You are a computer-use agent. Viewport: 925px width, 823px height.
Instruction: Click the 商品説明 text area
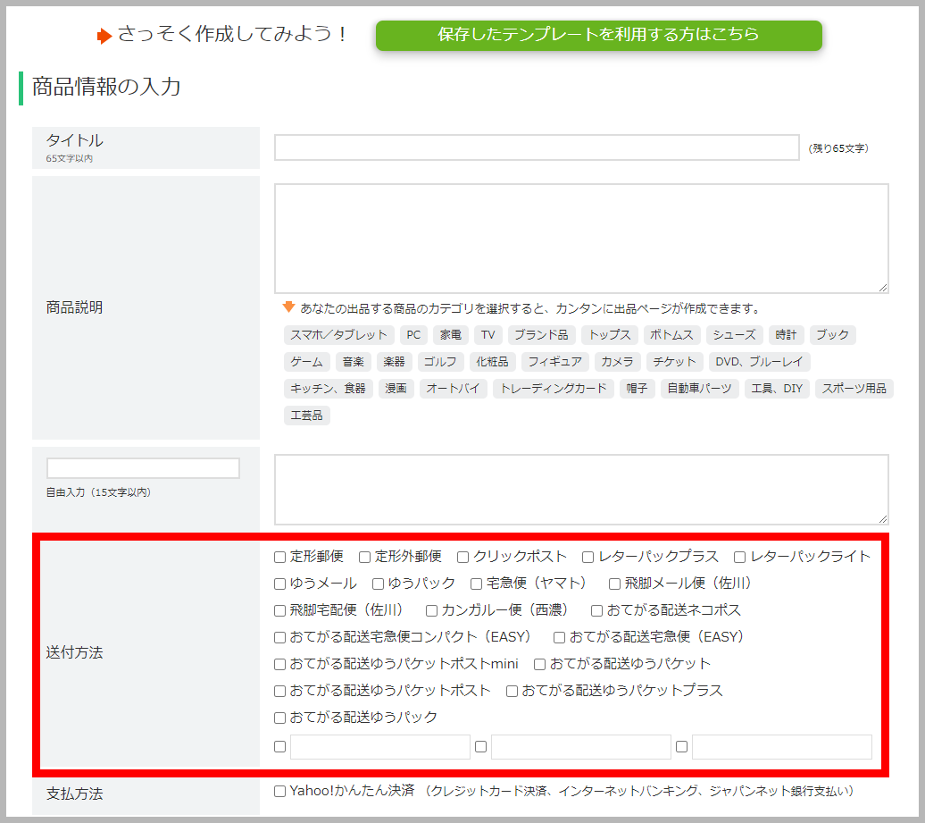pos(581,239)
